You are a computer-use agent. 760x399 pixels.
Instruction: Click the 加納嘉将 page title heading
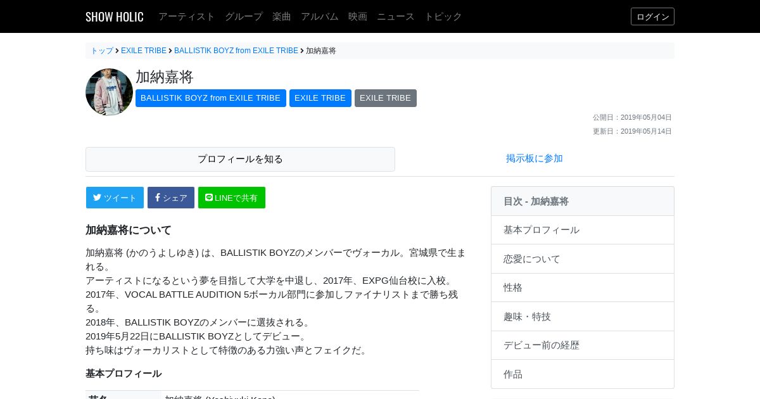(165, 77)
